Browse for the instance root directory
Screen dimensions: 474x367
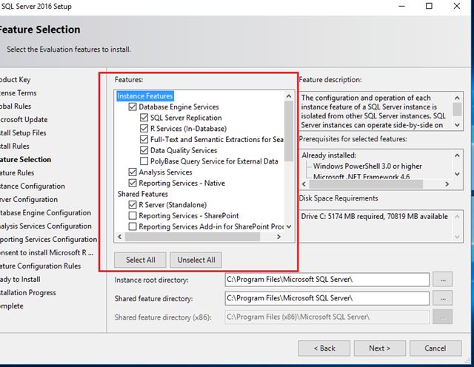click(442, 280)
